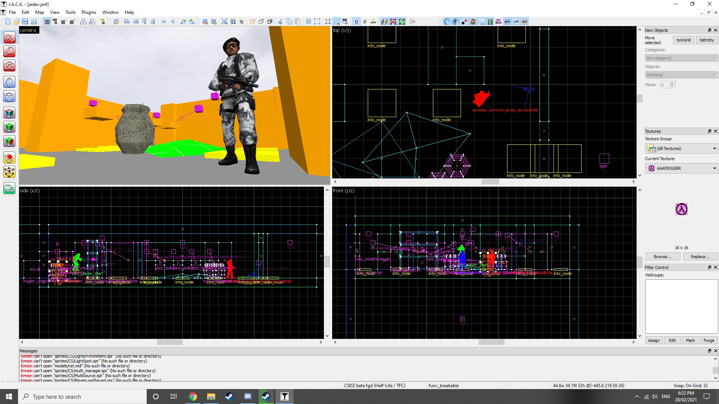Open the Tools menu

[70, 12]
